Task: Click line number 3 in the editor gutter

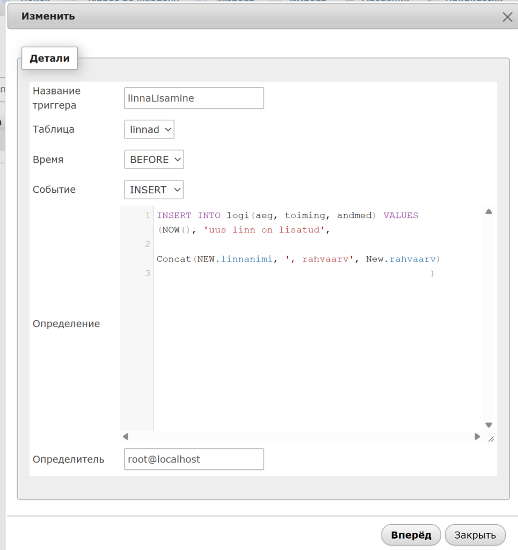Action: click(x=148, y=273)
